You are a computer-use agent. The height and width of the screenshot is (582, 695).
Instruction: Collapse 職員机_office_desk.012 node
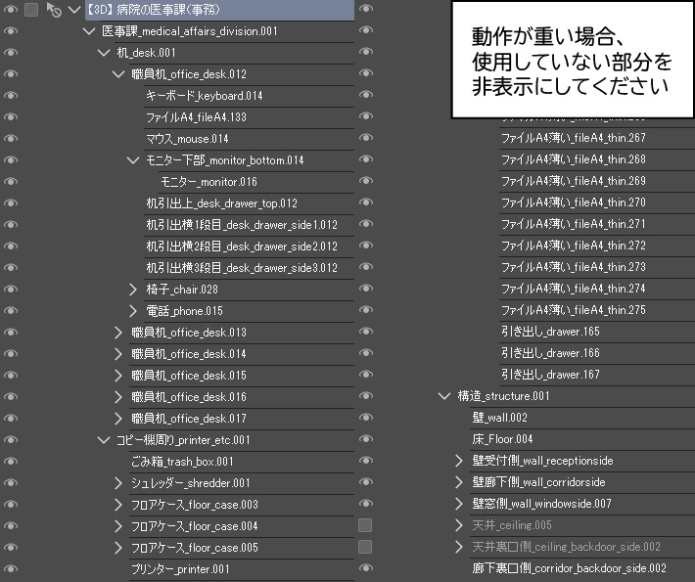click(118, 74)
